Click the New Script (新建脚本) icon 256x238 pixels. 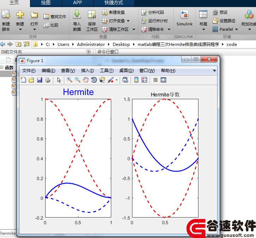(x=6, y=14)
